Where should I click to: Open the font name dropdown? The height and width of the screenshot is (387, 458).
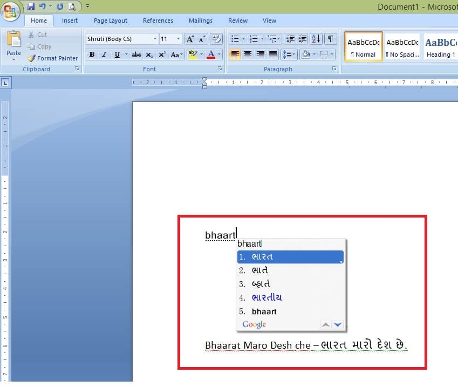[155, 39]
